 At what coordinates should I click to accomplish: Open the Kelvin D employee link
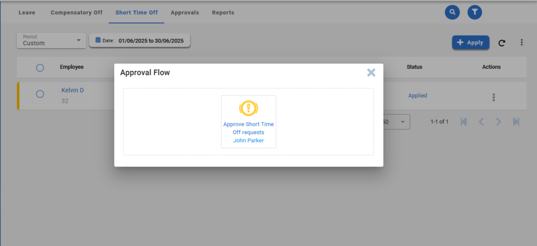(x=73, y=90)
